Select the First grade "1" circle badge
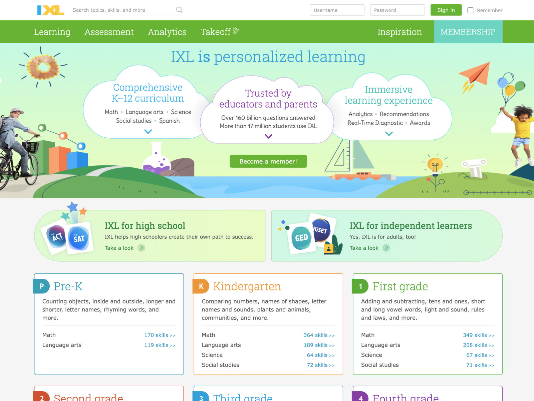 360,286
